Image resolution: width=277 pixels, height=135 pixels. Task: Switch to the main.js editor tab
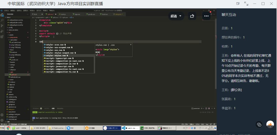(x=63, y=14)
